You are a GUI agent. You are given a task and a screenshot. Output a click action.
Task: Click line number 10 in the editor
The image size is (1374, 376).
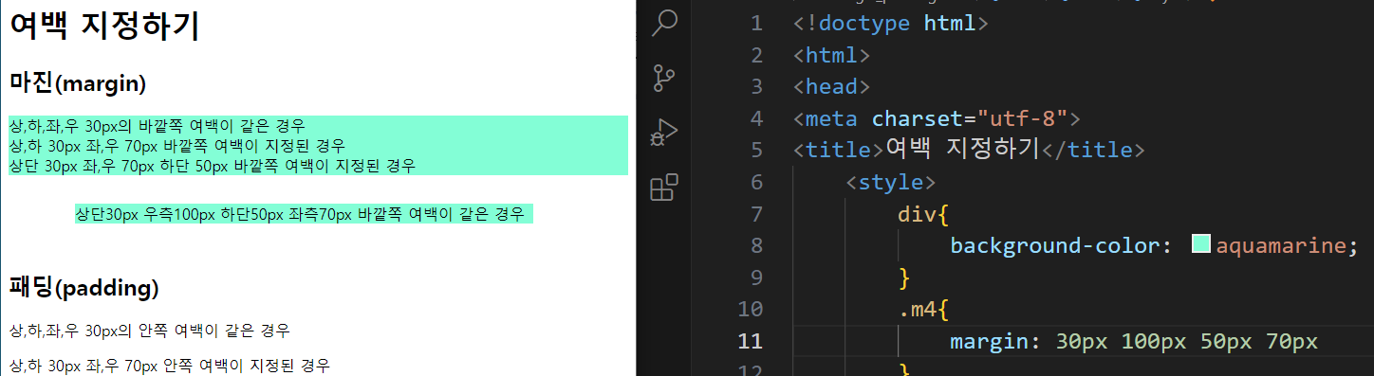click(x=750, y=309)
